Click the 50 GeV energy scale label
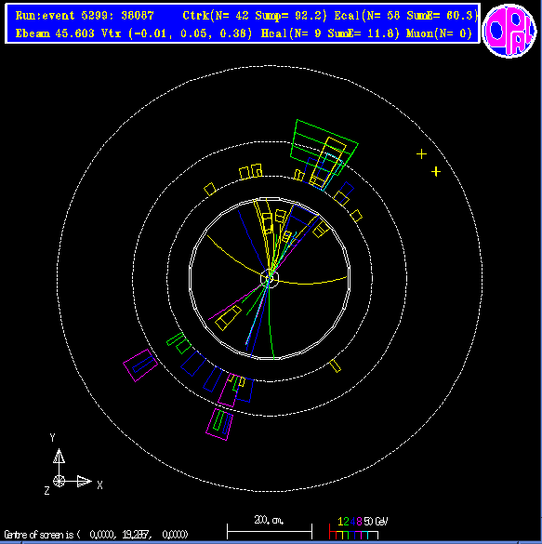Viewport: 542px width, 544px height. (376, 522)
